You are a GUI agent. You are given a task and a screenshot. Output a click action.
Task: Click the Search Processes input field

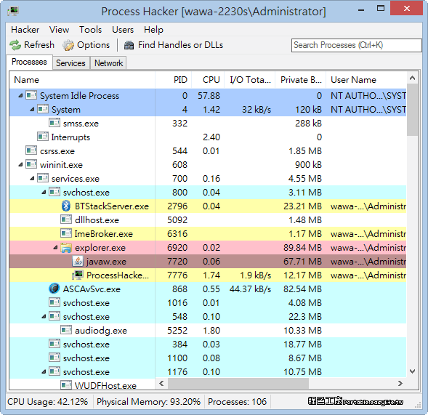tap(357, 45)
